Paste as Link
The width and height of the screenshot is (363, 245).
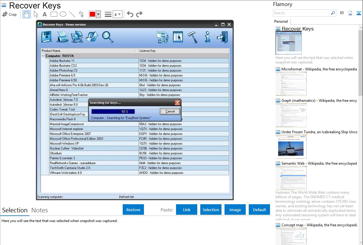tap(187, 210)
